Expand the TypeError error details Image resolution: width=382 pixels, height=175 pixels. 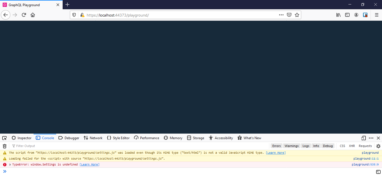point(10,164)
